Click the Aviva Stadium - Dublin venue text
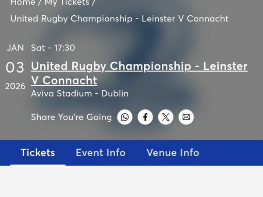The width and height of the screenshot is (263, 197). [80, 94]
